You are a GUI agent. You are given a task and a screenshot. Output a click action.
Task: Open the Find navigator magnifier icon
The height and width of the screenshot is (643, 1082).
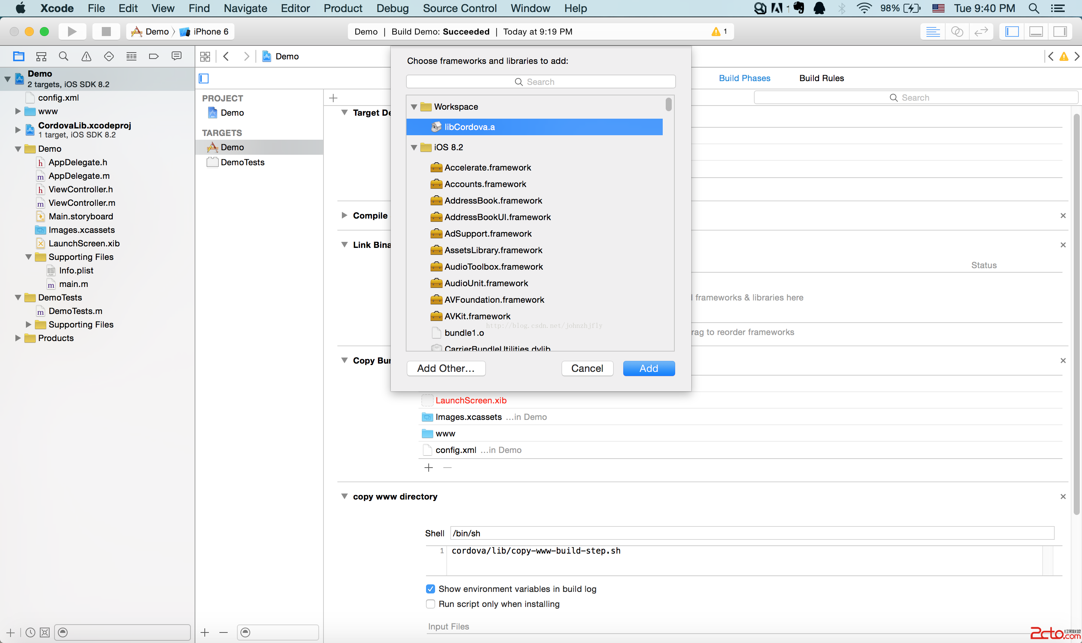[64, 56]
